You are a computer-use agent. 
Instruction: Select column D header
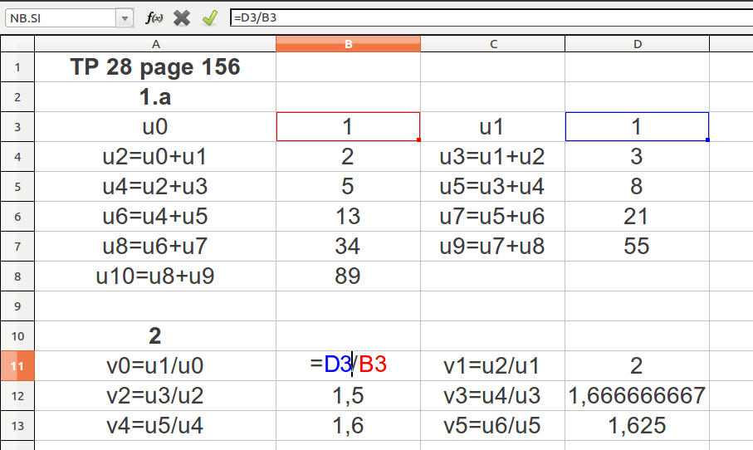coord(637,44)
